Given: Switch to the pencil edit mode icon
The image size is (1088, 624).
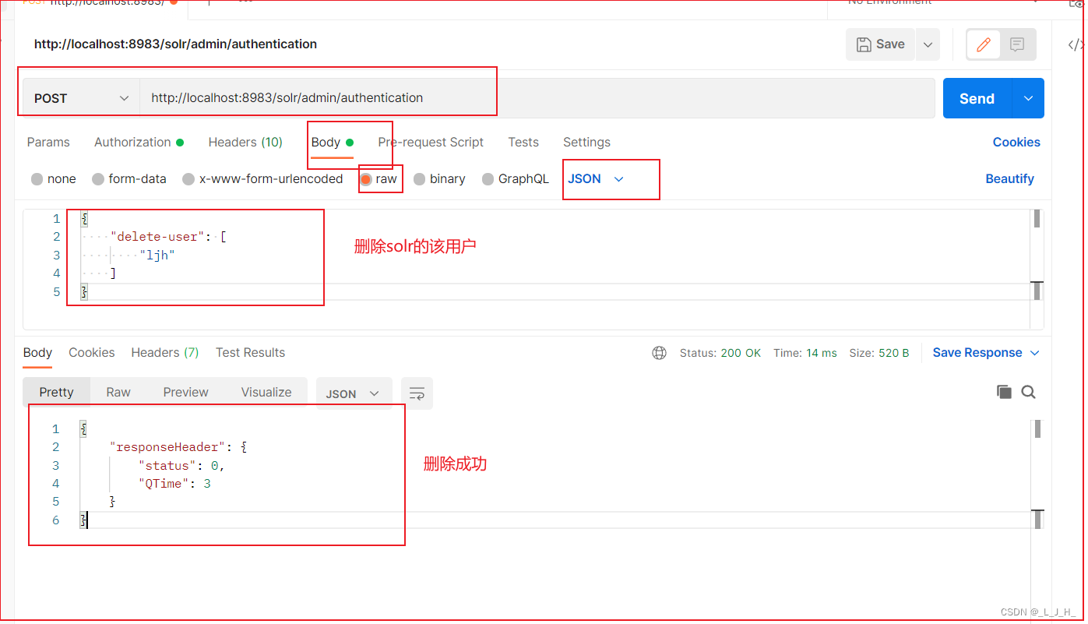Looking at the screenshot, I should tap(984, 44).
